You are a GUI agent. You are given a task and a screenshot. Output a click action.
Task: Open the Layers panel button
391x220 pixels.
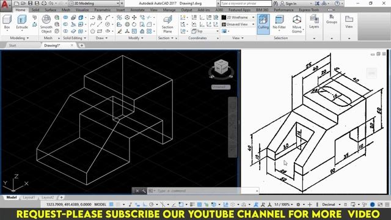[314, 21]
